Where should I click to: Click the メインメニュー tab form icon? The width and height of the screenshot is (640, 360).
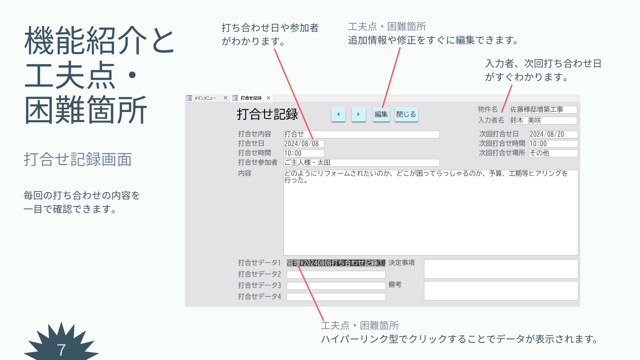(x=189, y=98)
